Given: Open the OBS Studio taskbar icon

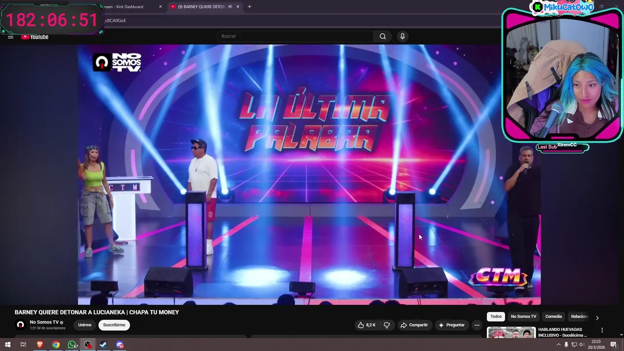Looking at the screenshot, I should pos(88,345).
